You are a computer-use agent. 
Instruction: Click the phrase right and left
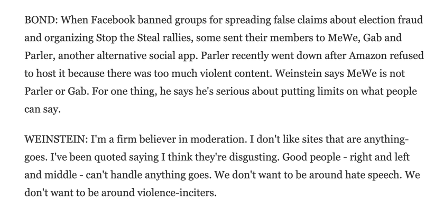pyautogui.click(x=380, y=157)
